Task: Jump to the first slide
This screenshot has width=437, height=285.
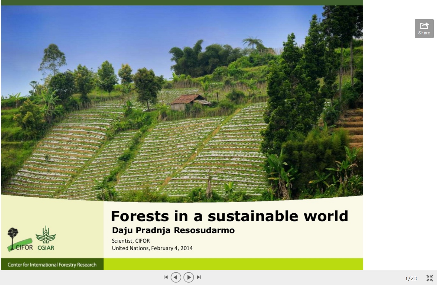Action: pyautogui.click(x=166, y=277)
